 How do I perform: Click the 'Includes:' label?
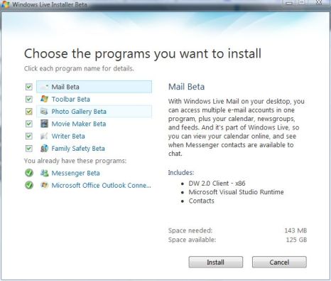(x=181, y=173)
